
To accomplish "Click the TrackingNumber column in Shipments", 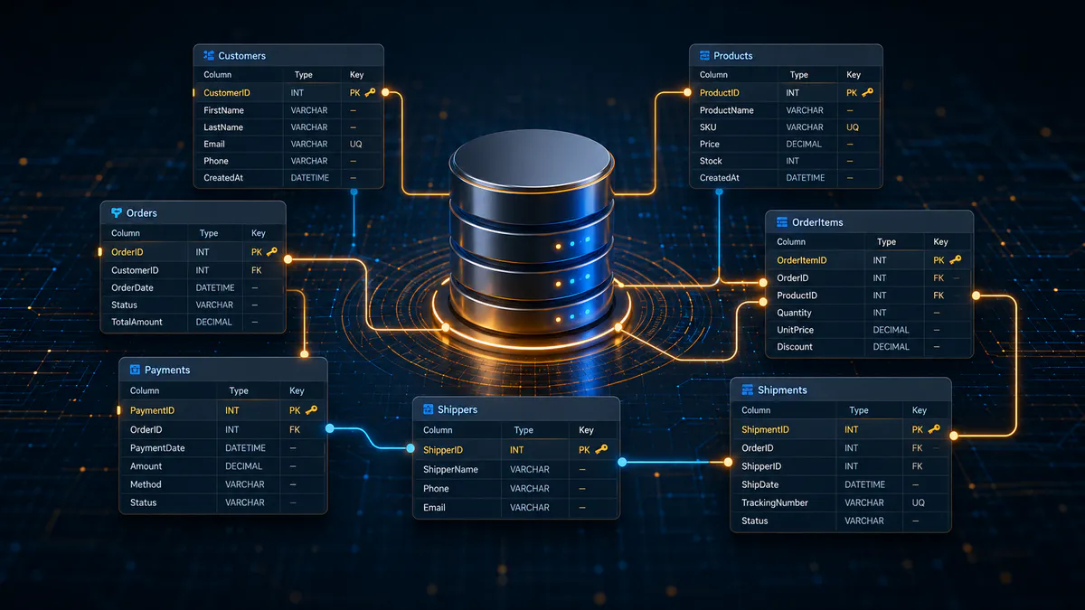I will 775,502.
